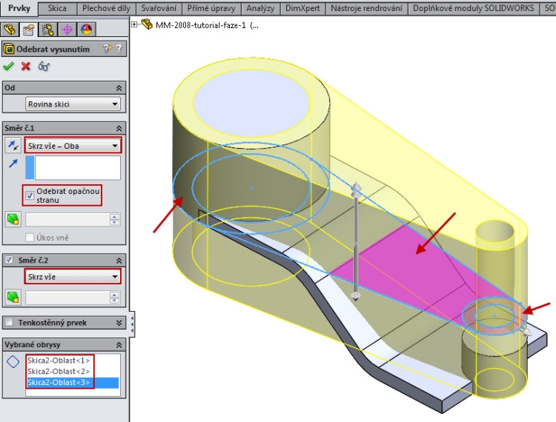Expand the MM-2008-tutorial-faze-1 tree node

134,24
